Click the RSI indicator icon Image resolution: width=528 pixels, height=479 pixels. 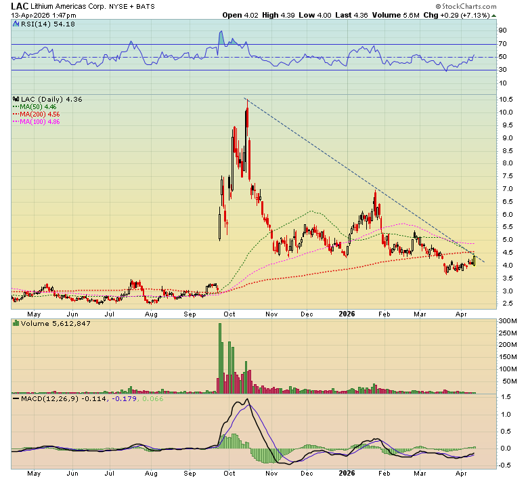coord(16,24)
